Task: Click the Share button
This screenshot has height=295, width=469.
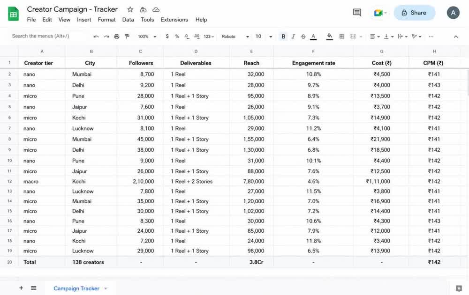Action: [x=414, y=13]
